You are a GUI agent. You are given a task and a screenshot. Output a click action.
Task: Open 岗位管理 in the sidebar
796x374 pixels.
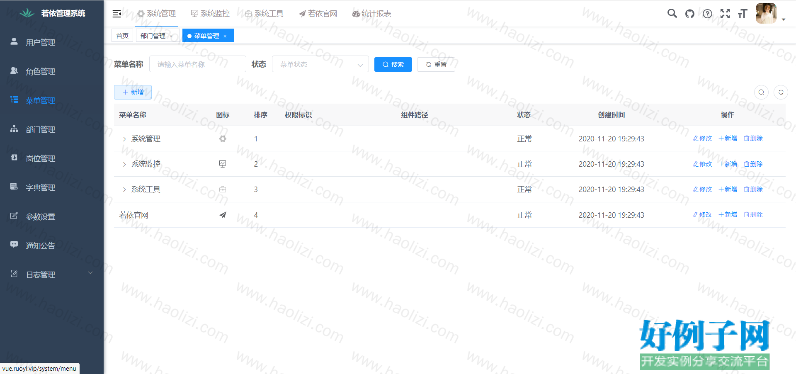52,158
